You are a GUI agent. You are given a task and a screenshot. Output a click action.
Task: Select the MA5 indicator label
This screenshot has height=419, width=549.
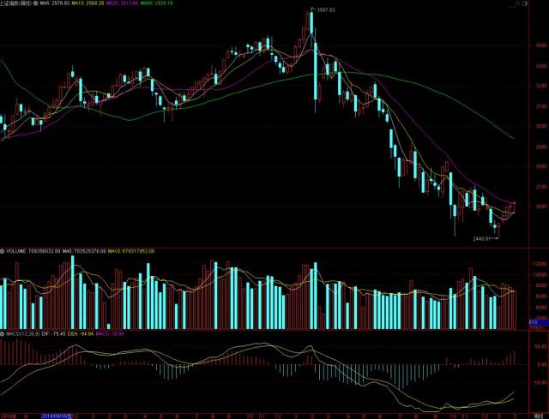point(55,3)
